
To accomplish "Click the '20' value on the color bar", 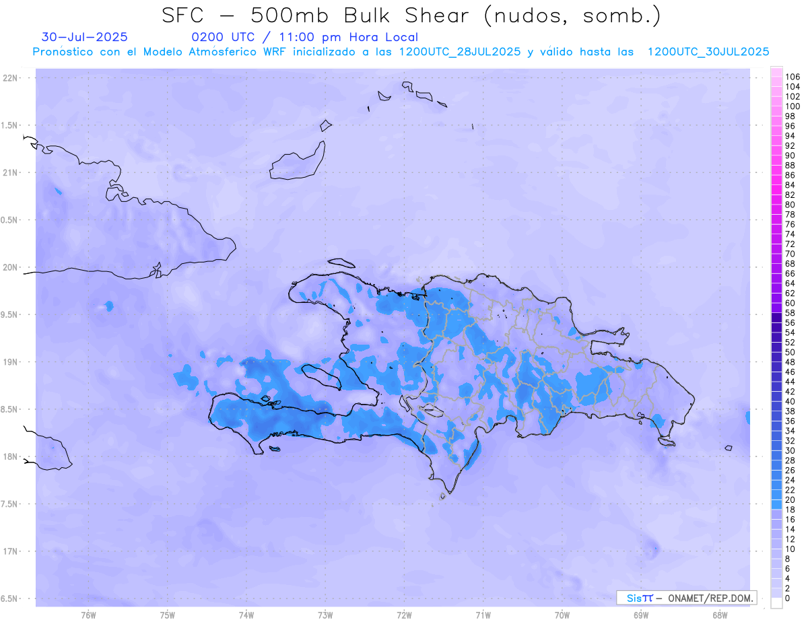I will coord(790,499).
